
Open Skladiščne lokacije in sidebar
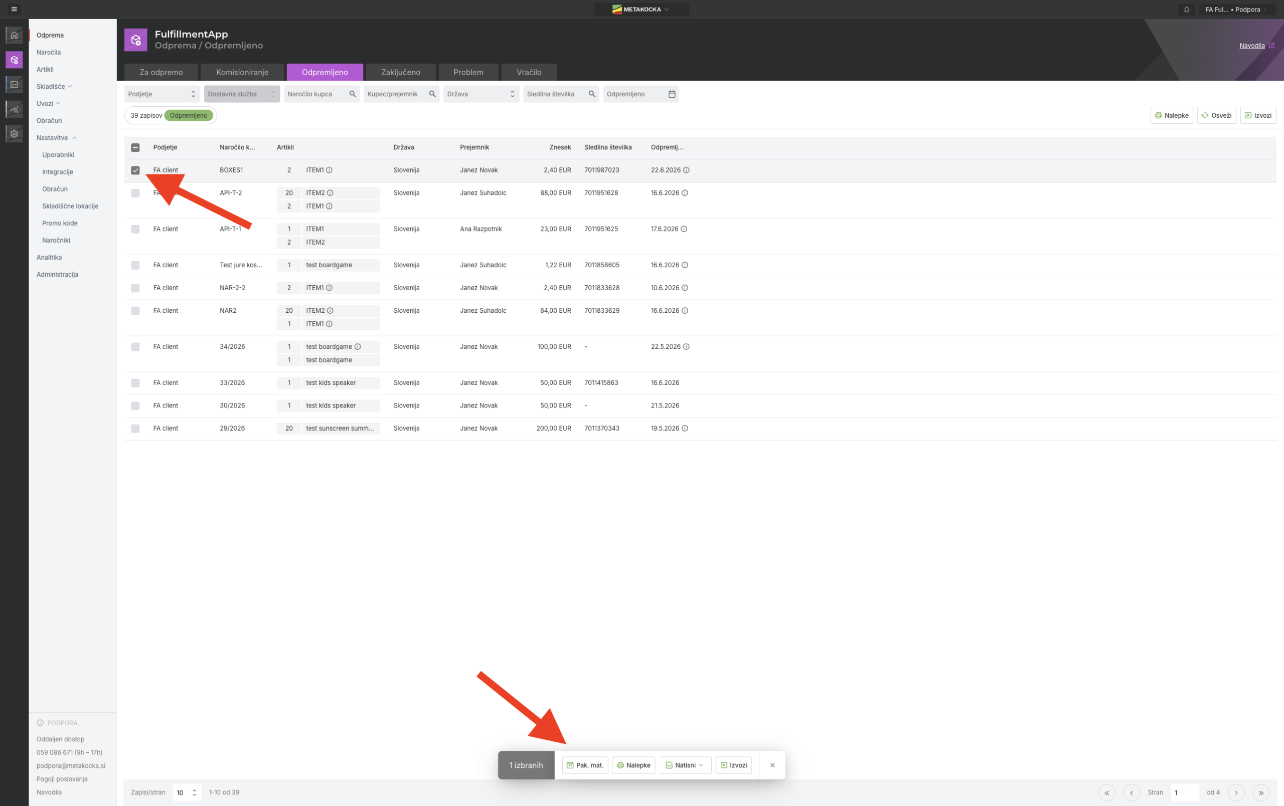tap(70, 206)
